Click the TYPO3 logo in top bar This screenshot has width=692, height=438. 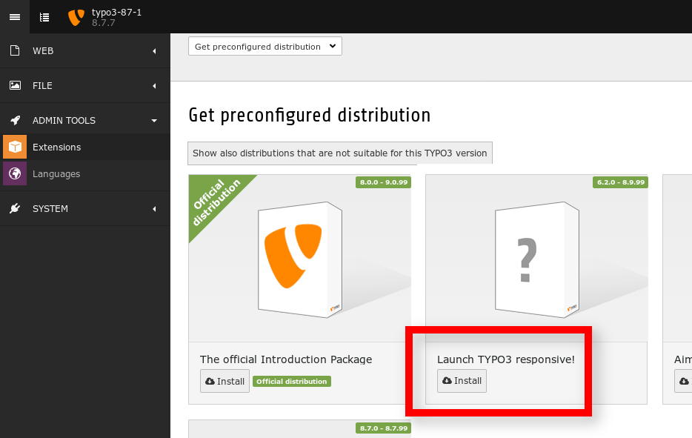[x=76, y=17]
